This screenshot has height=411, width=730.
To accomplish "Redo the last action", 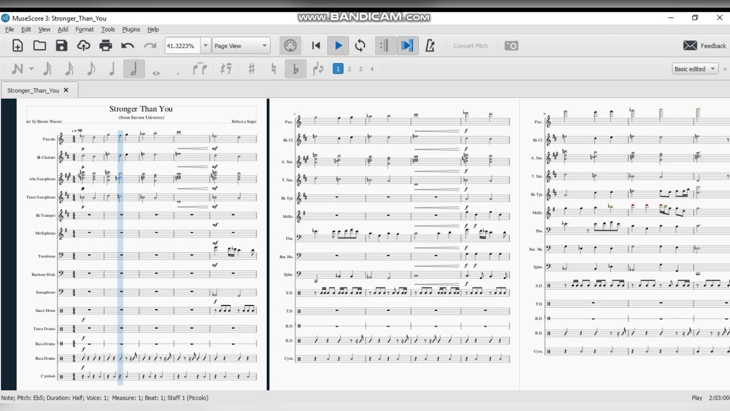I will 150,46.
